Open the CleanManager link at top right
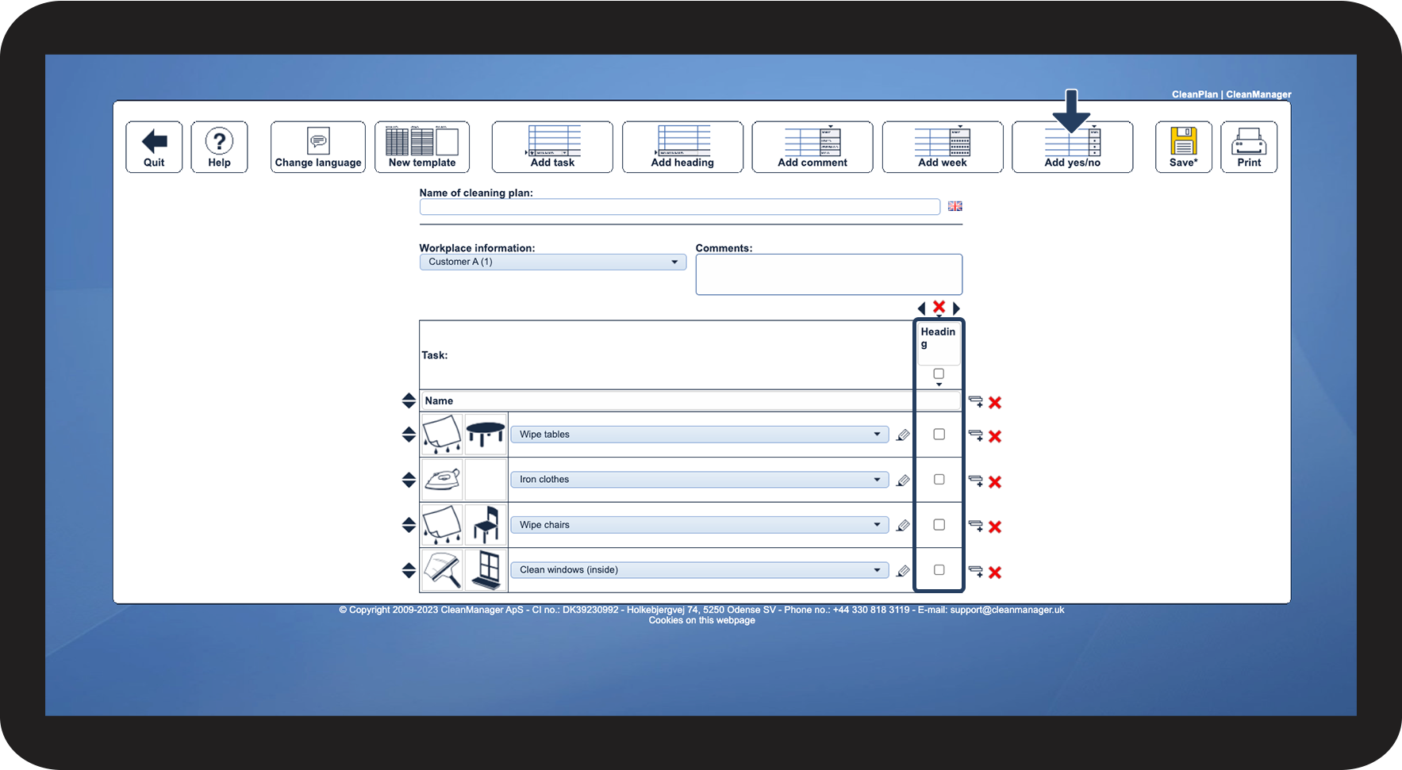This screenshot has width=1402, height=770. 1258,94
